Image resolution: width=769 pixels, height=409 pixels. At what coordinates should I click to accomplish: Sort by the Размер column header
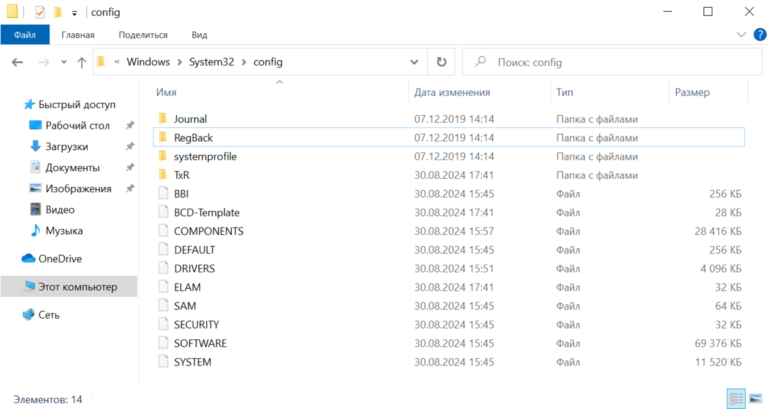click(x=692, y=92)
